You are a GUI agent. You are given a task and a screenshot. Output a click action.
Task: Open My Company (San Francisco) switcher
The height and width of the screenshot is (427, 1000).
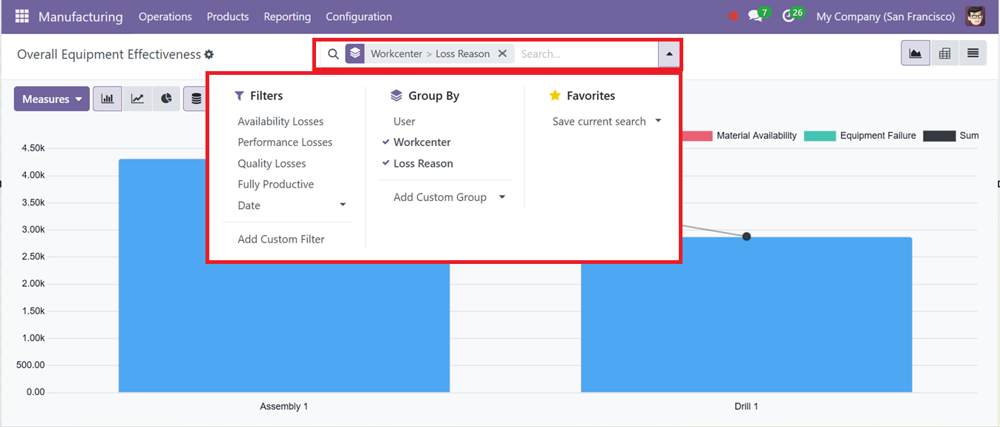click(x=885, y=16)
